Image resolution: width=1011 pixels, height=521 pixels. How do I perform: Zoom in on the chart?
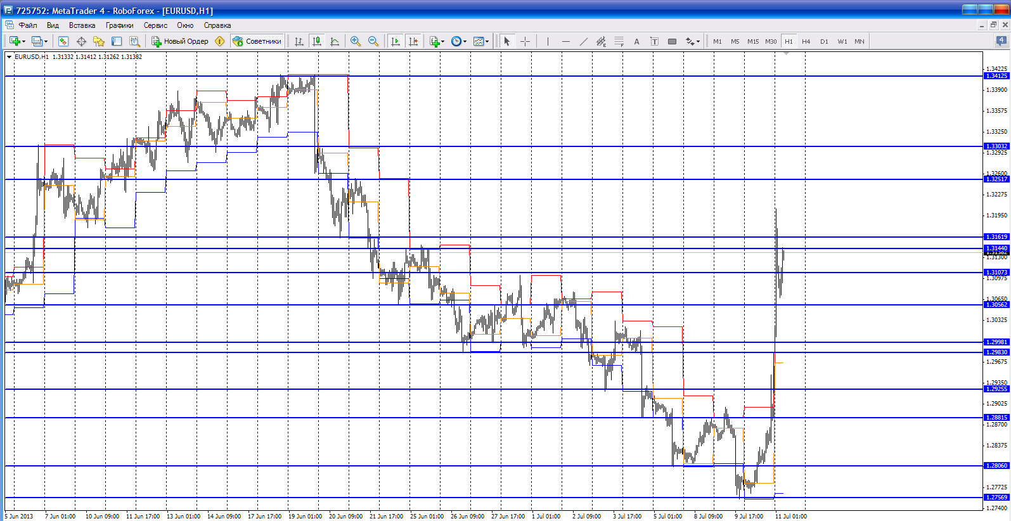coord(356,41)
